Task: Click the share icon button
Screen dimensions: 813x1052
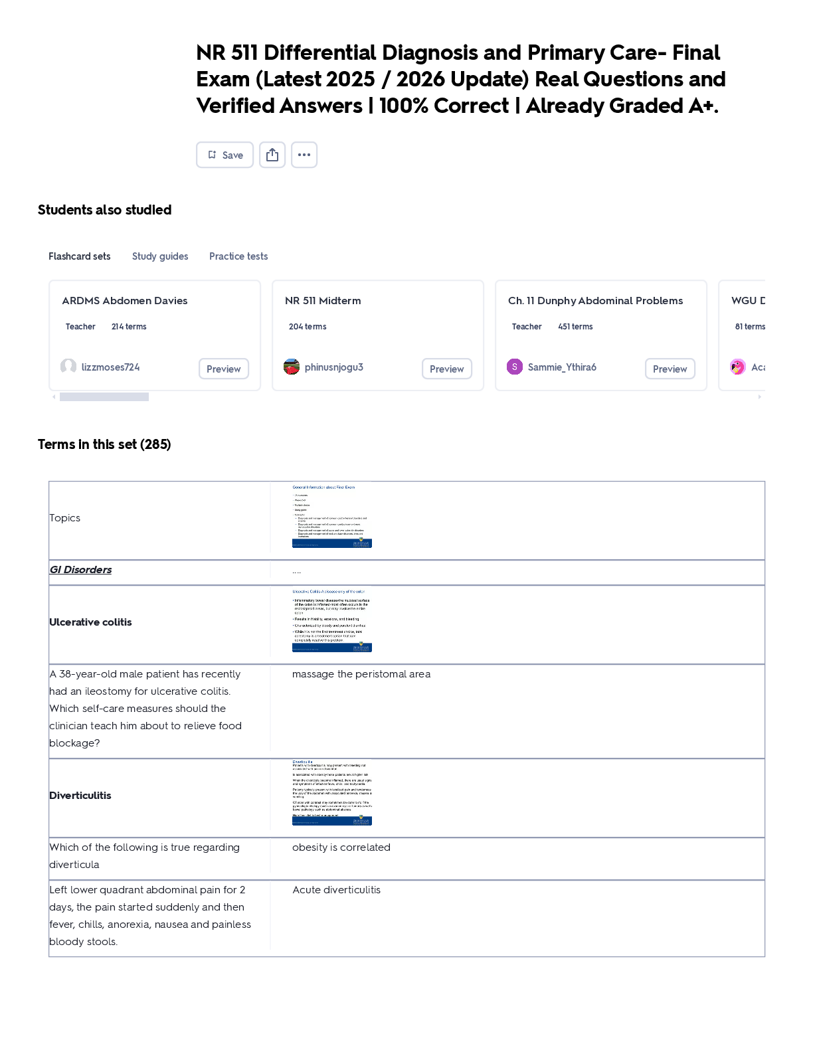Action: (x=272, y=155)
